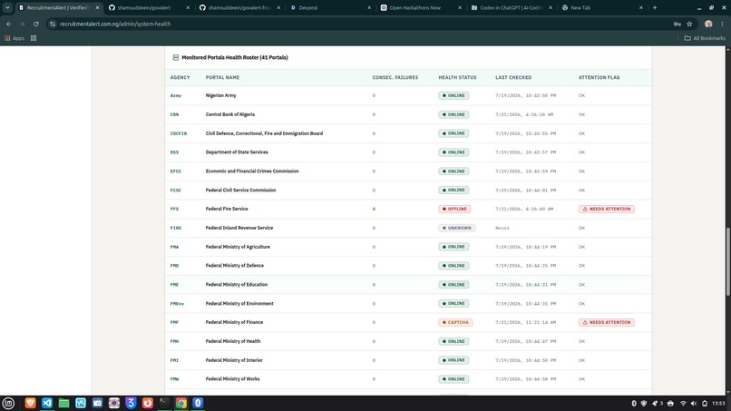
Task: Bookmark this page with the star icon
Action: (x=689, y=24)
